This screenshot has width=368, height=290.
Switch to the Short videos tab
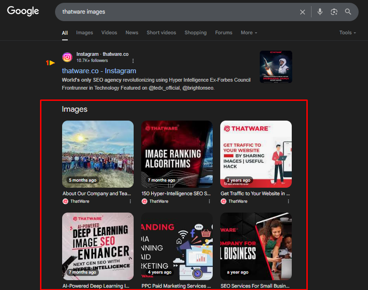[x=161, y=32]
